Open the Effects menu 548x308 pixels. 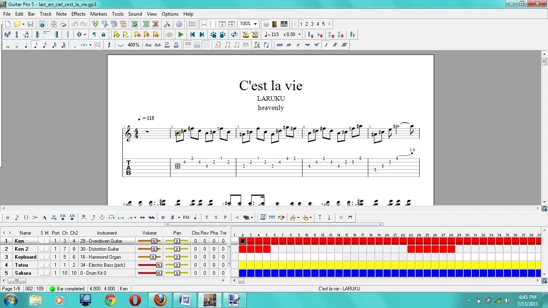(78, 14)
